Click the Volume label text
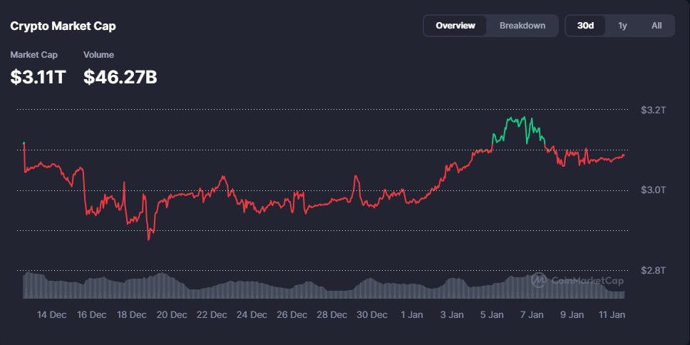 98,55
